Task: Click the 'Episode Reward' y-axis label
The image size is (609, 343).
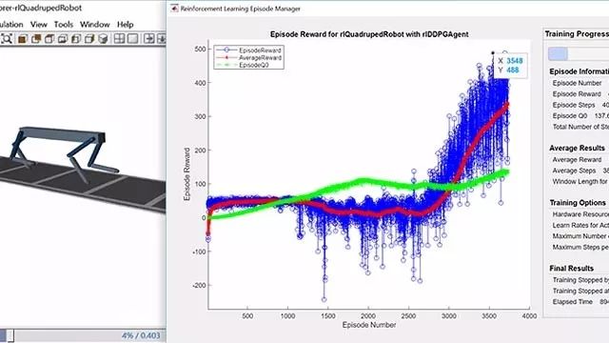Action: [187, 173]
